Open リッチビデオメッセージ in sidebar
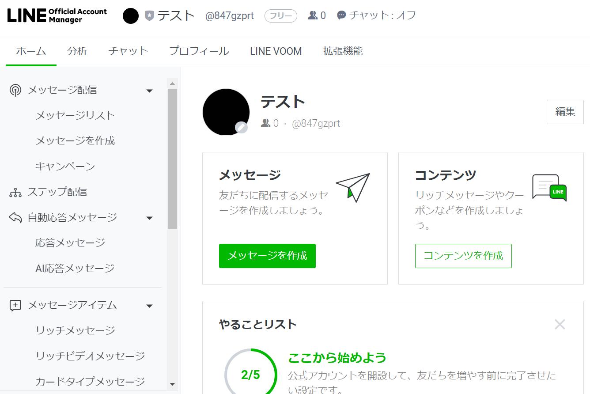This screenshot has width=590, height=394. click(x=90, y=356)
